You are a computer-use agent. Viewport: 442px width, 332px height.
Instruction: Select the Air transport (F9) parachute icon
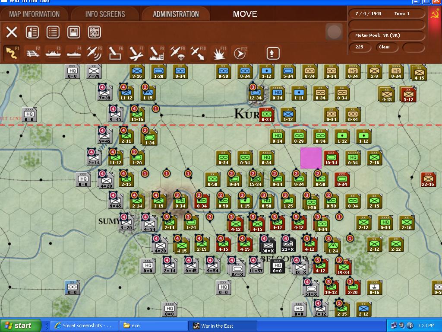[177, 53]
